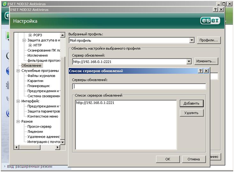Select Лицензии tree item

click(x=35, y=132)
